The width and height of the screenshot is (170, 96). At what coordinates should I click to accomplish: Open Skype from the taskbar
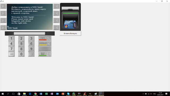(68, 94)
